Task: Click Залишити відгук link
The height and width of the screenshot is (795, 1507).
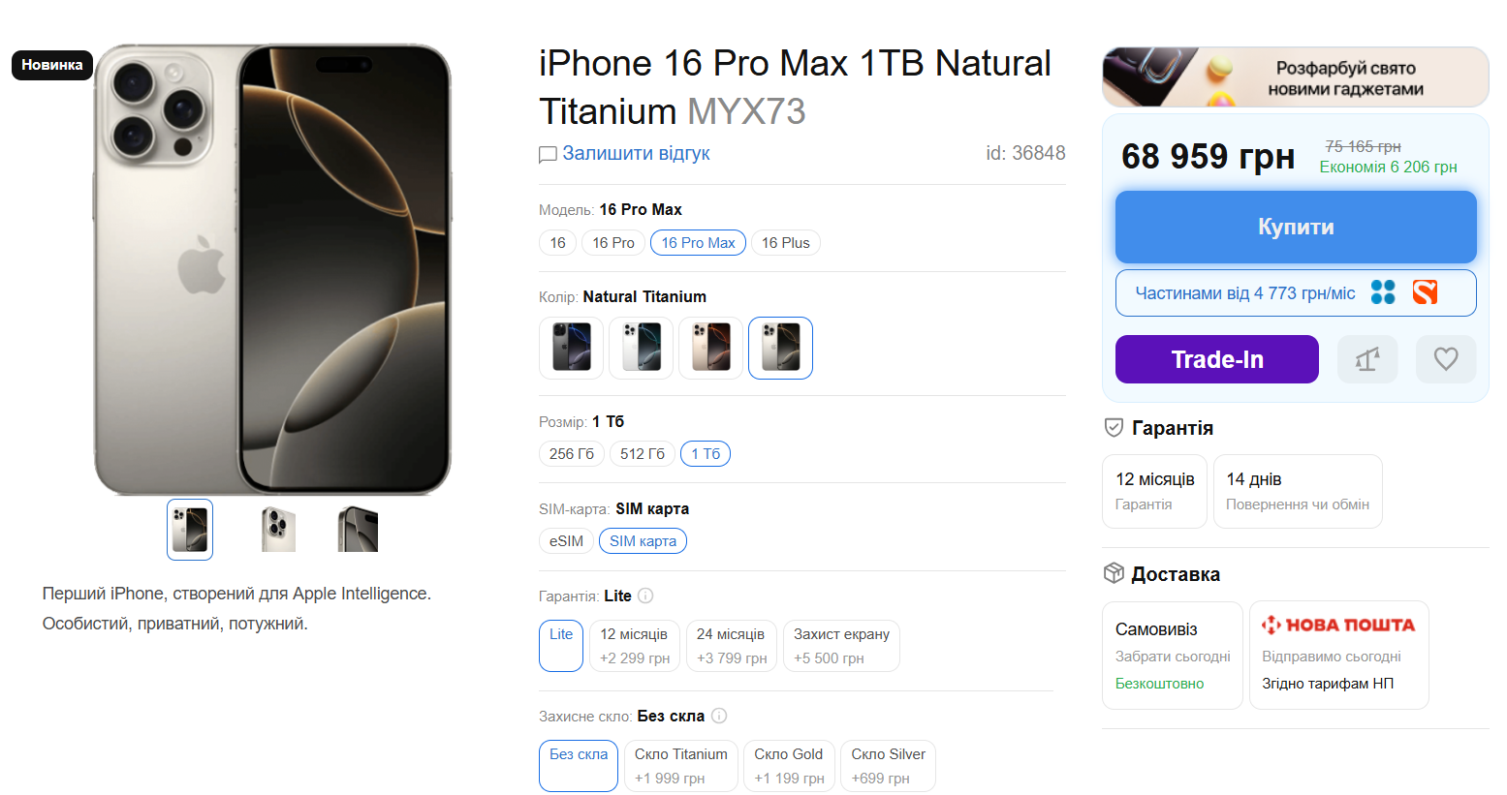Action: pyautogui.click(x=636, y=153)
